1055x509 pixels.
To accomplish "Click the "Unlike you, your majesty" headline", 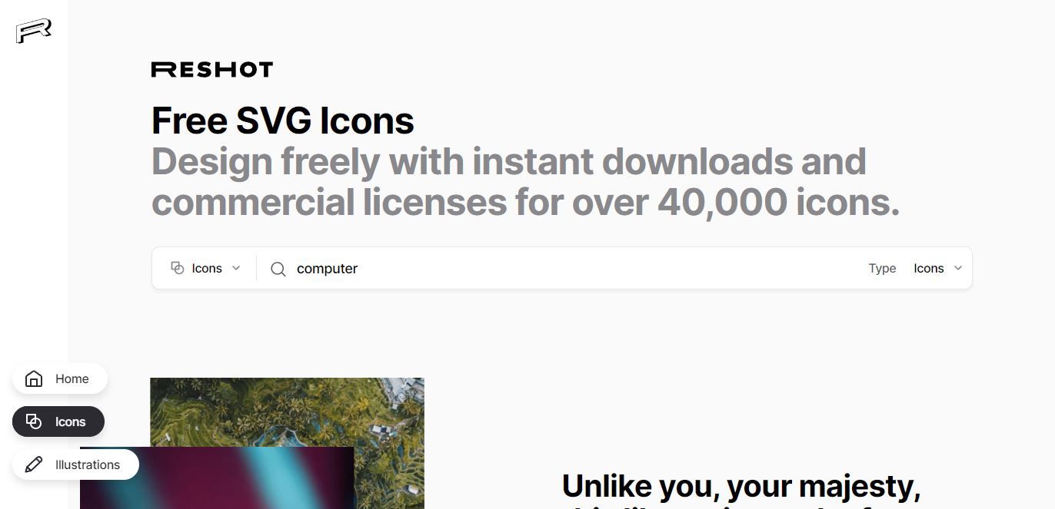I will pos(741,486).
